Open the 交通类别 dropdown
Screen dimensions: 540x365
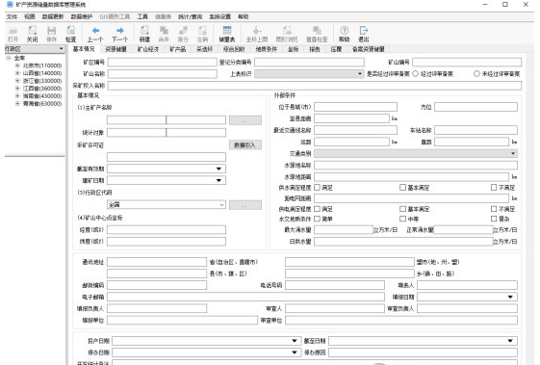[513, 153]
